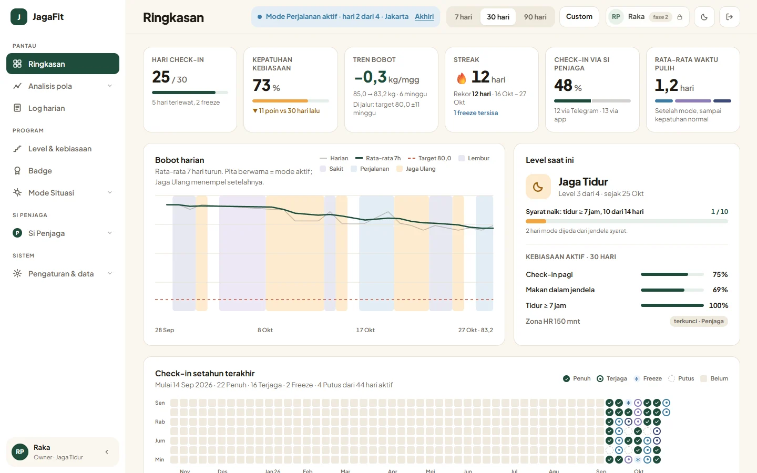
Task: Expand the Mode Situasi submenu chevron
Action: coord(110,193)
